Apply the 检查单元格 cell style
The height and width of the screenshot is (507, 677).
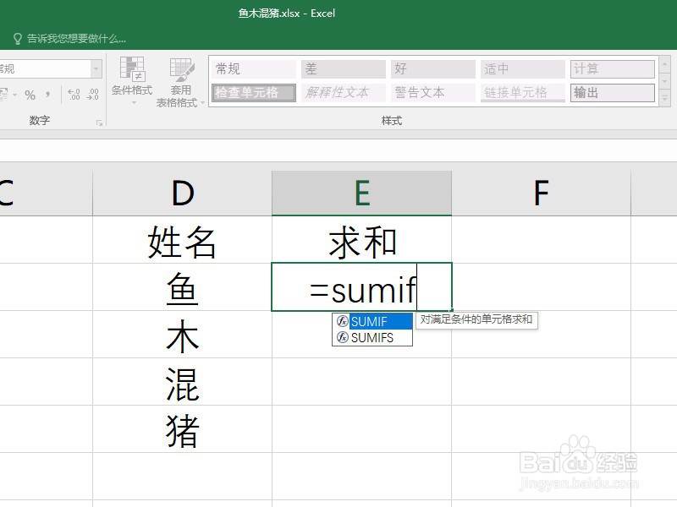(x=254, y=93)
